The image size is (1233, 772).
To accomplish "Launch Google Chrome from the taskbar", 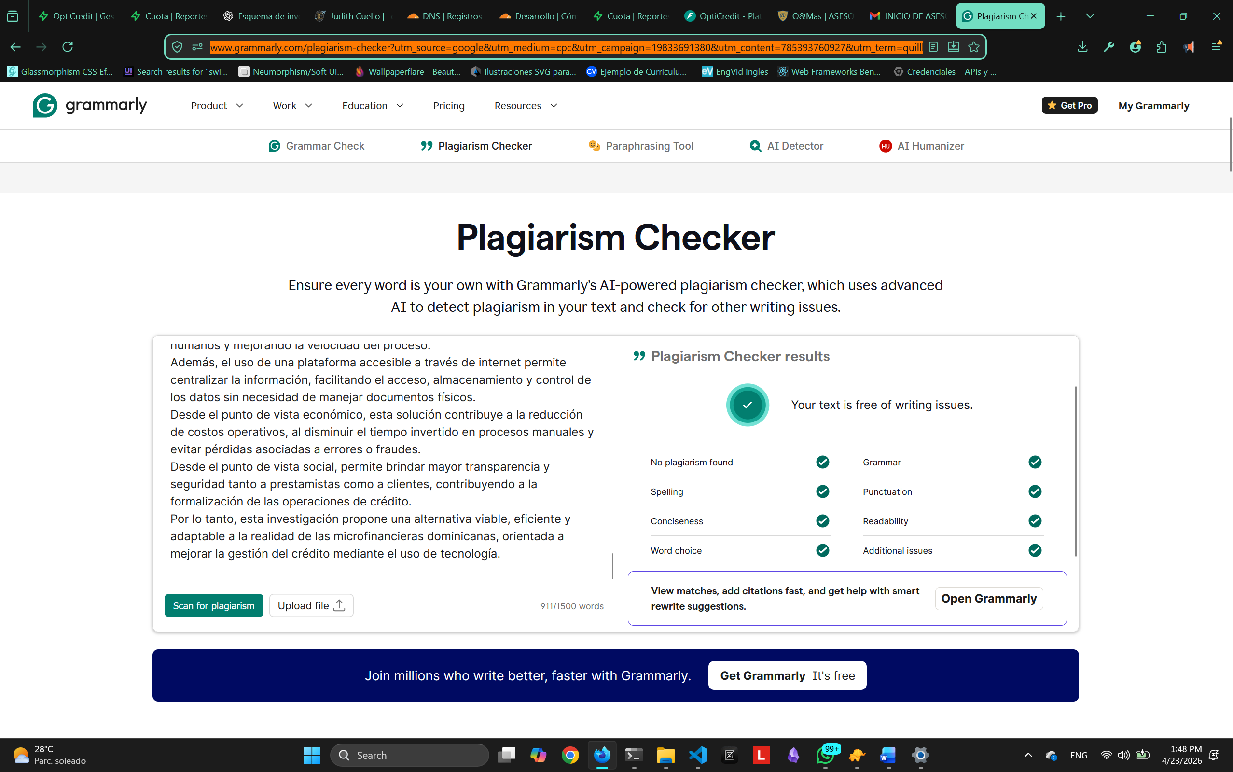I will (570, 755).
